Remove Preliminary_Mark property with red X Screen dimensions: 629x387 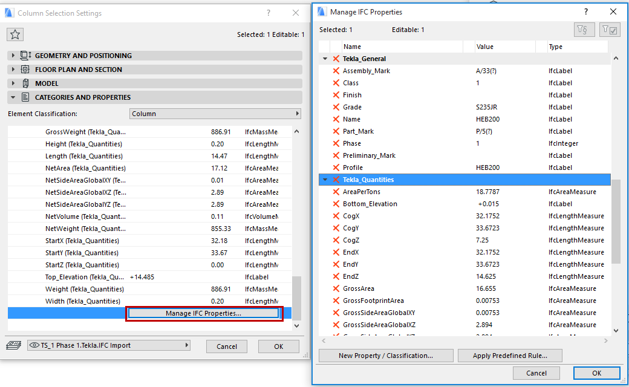click(x=336, y=155)
